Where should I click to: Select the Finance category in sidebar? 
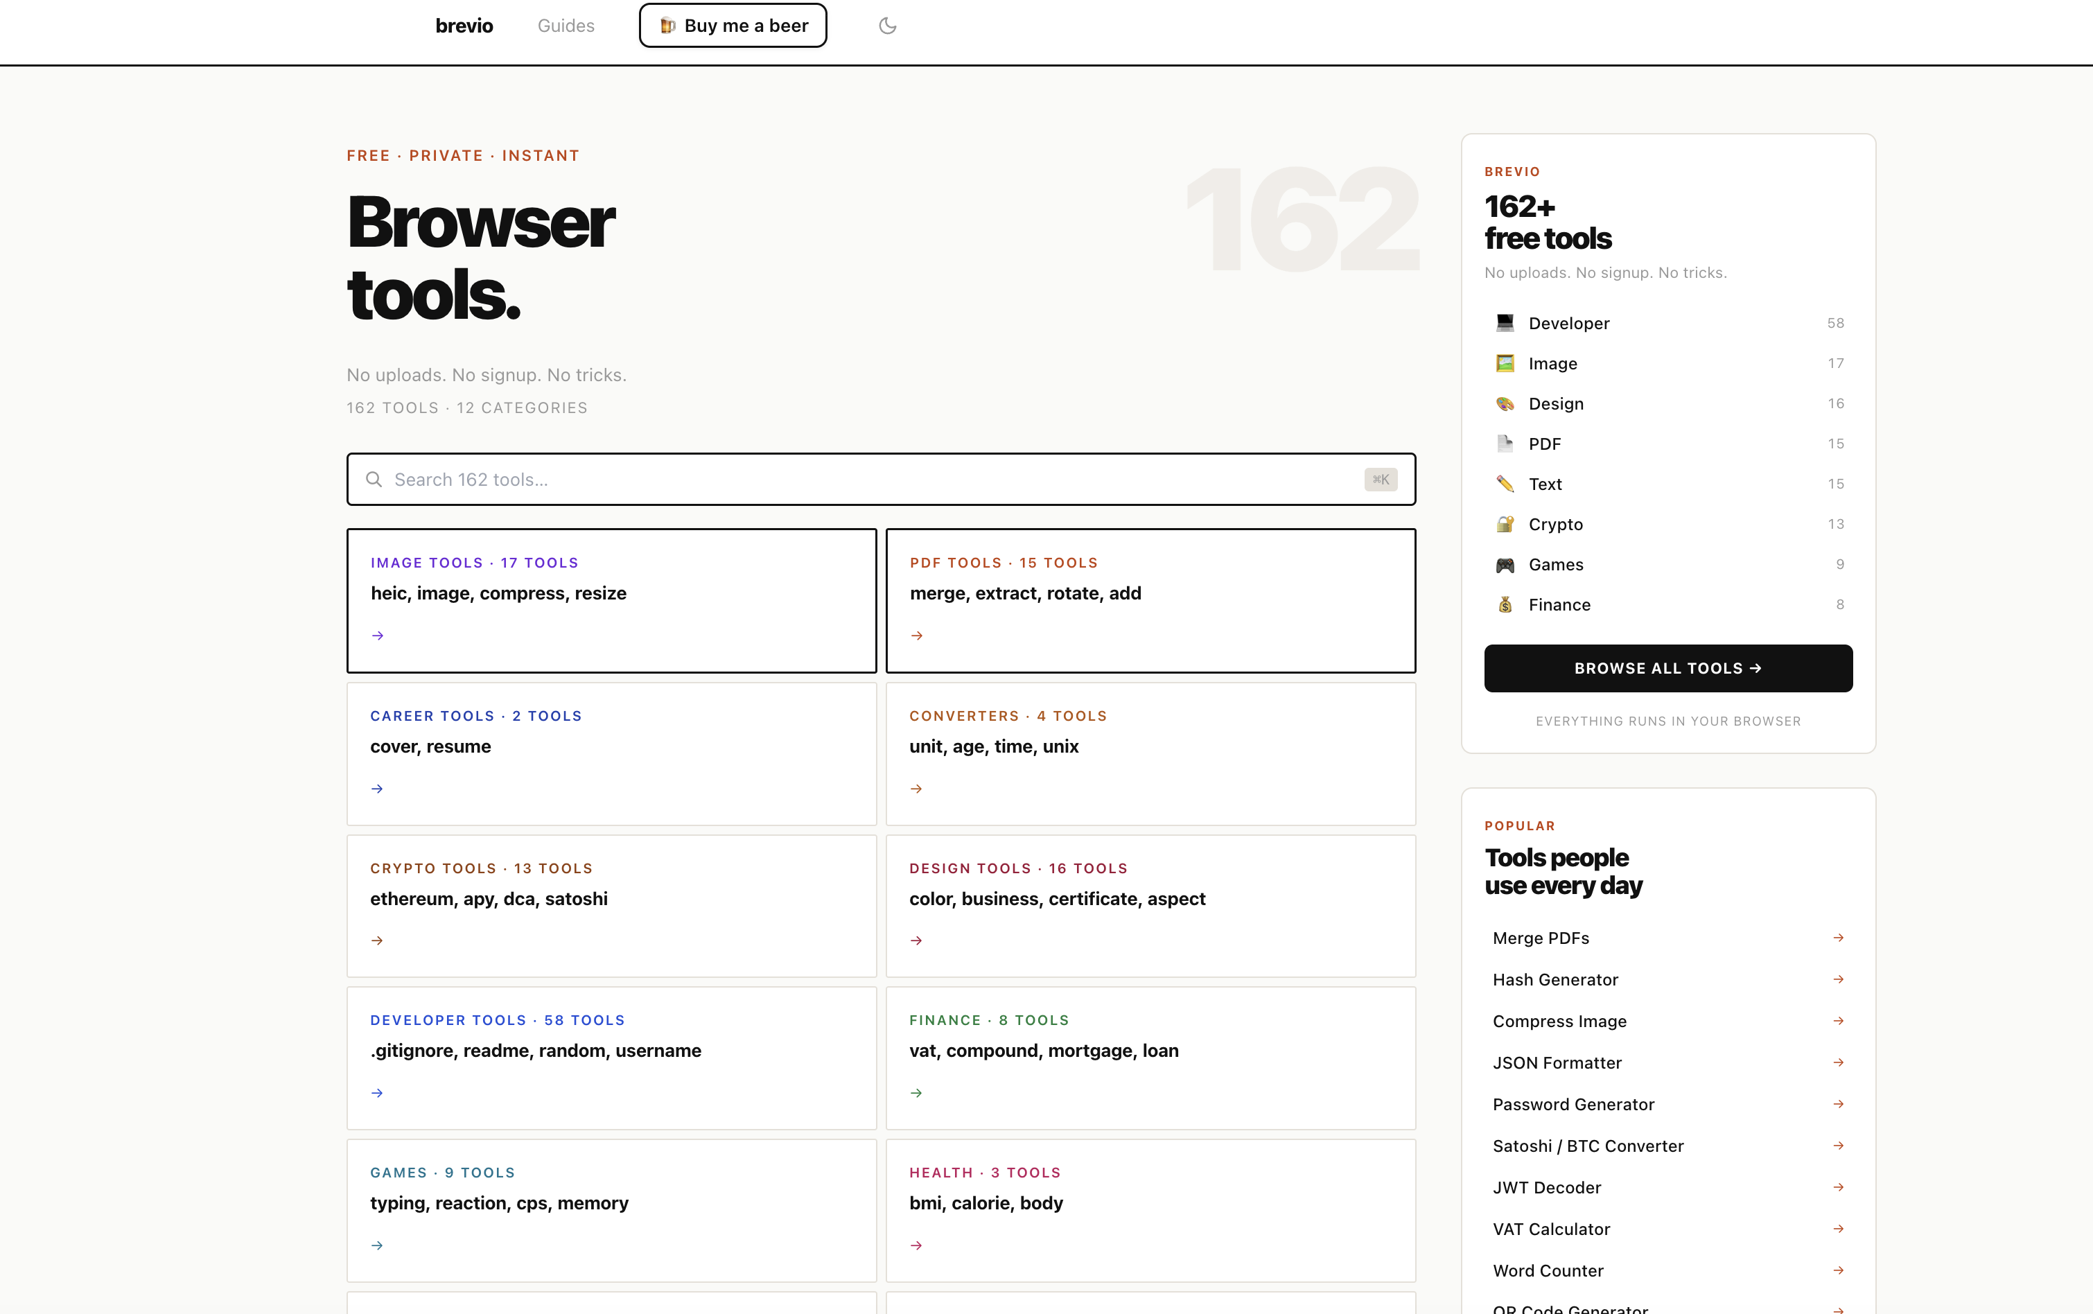[x=1669, y=605]
